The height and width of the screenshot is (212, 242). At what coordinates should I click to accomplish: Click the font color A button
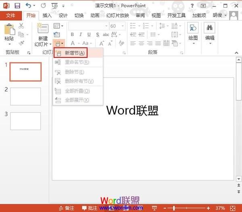click(73, 43)
